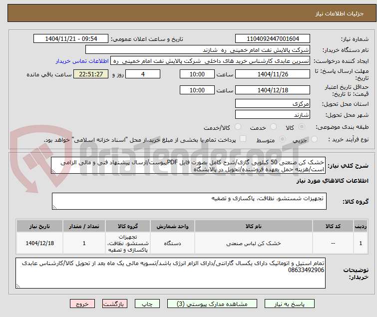Open اطلاعات تماس خریدار link
377x317 pixels.
(82, 61)
